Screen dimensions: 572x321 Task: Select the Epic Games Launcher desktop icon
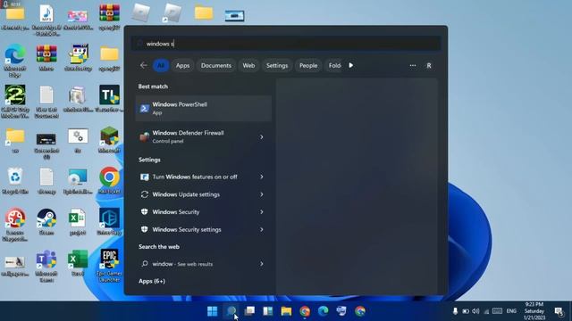[109, 266]
